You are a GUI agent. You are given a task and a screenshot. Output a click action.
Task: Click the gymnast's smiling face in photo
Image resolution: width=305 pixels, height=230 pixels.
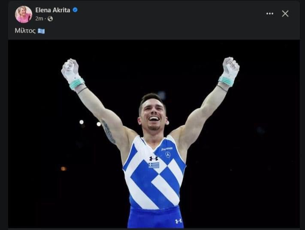pos(152,114)
